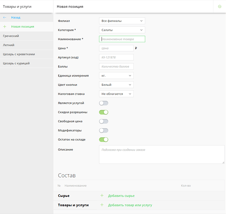Open the Цвет кнопки color selector
This screenshot has width=226, height=214.
tap(116, 85)
